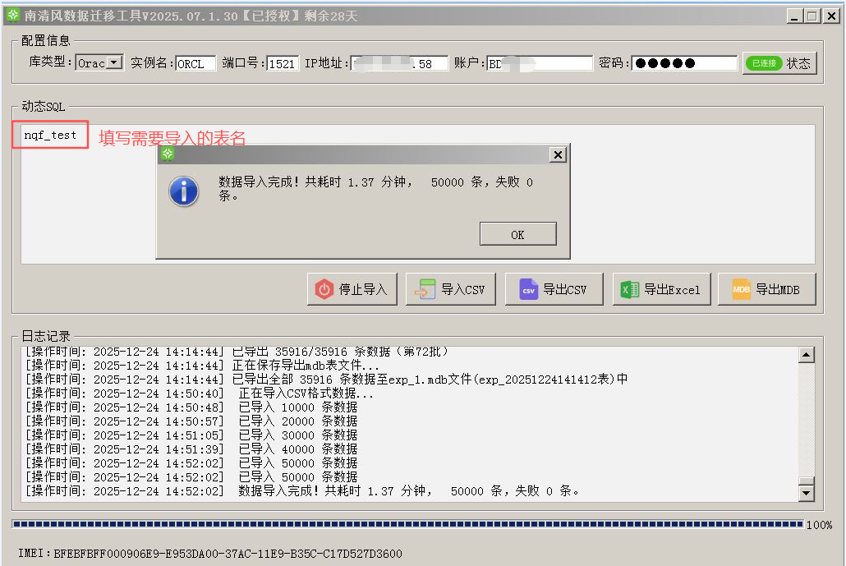Click log line with exp_1.mdb文件 export message
The height and width of the screenshot is (566, 846).
(x=327, y=380)
